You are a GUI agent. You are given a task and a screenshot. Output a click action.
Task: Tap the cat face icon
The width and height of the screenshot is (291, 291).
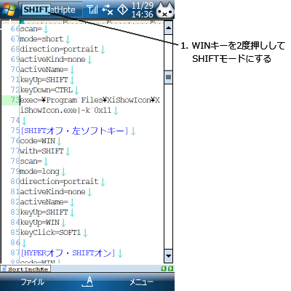pos(165,10)
